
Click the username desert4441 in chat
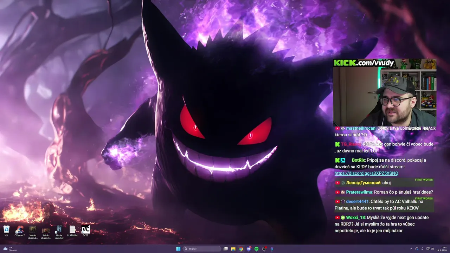click(358, 202)
